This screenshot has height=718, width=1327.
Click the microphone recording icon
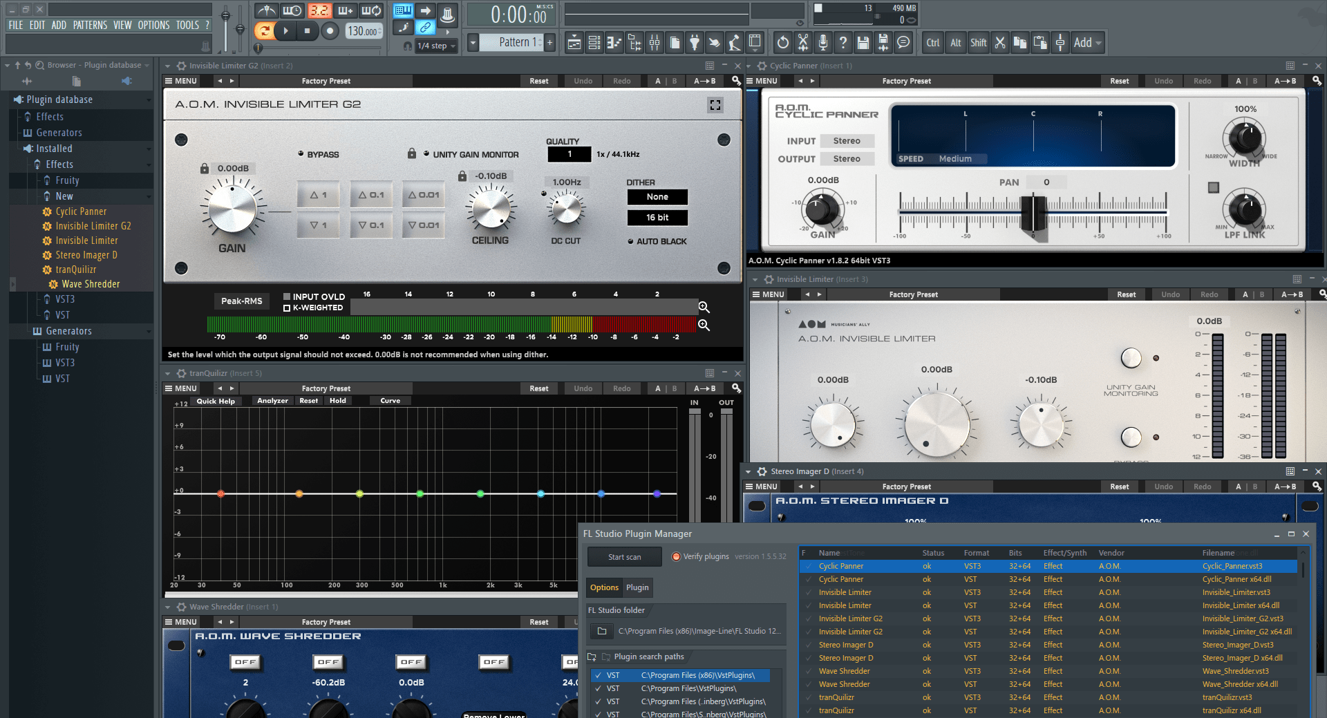[822, 43]
